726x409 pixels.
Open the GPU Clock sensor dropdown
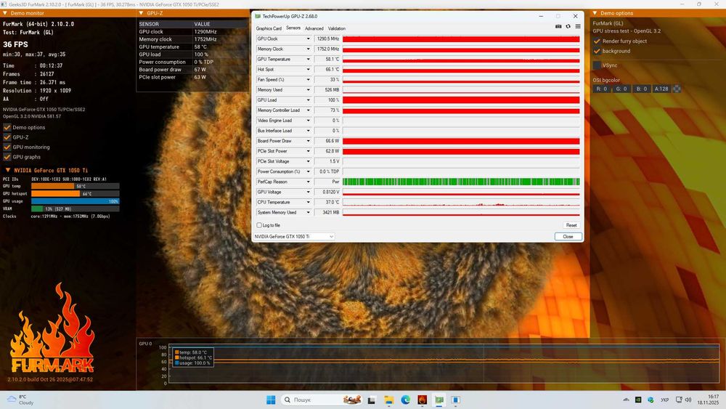[309, 39]
